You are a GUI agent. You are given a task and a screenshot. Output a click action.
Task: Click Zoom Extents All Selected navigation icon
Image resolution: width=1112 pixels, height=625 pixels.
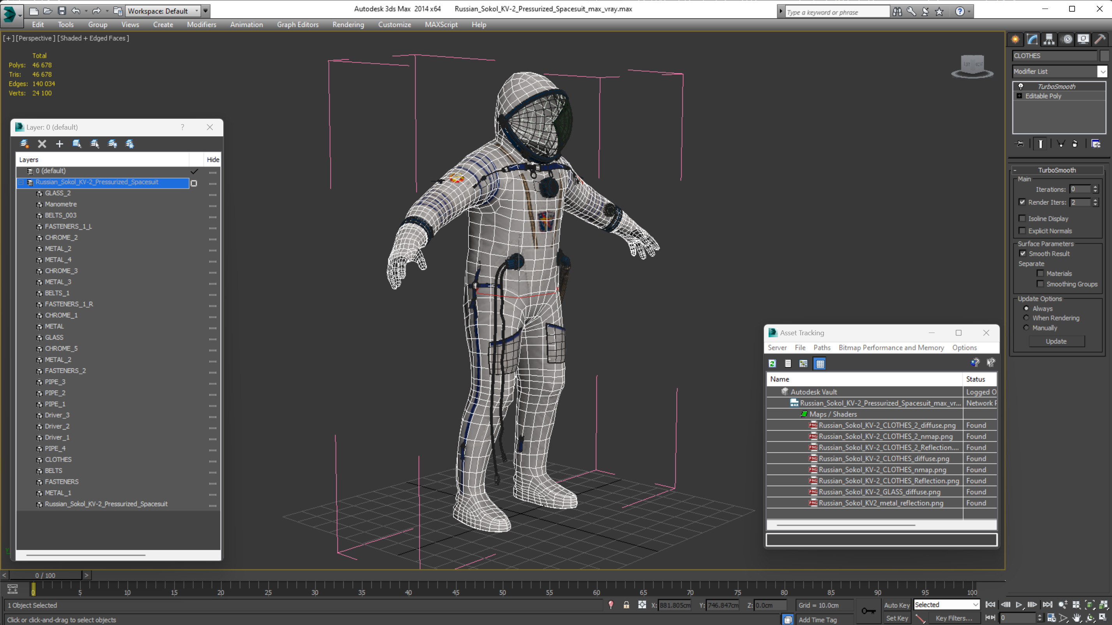[1103, 605]
